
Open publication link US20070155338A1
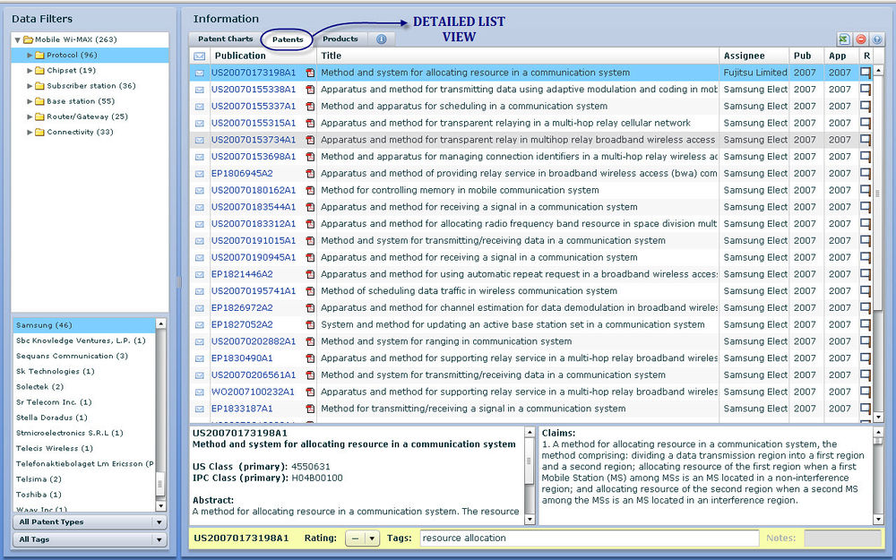(252, 89)
